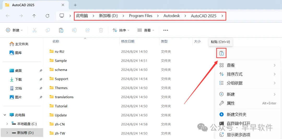
Task: Click the Cut scissors toolbar icon
Action: (34, 30)
